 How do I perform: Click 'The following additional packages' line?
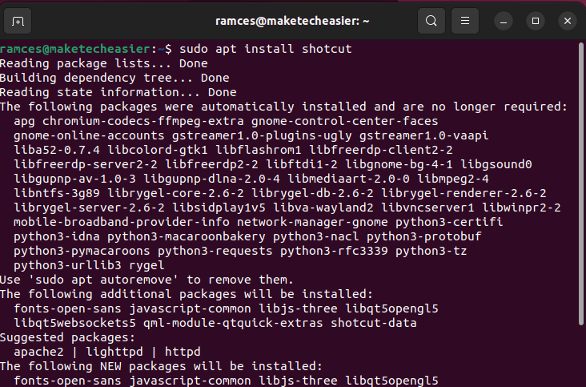[187, 294]
